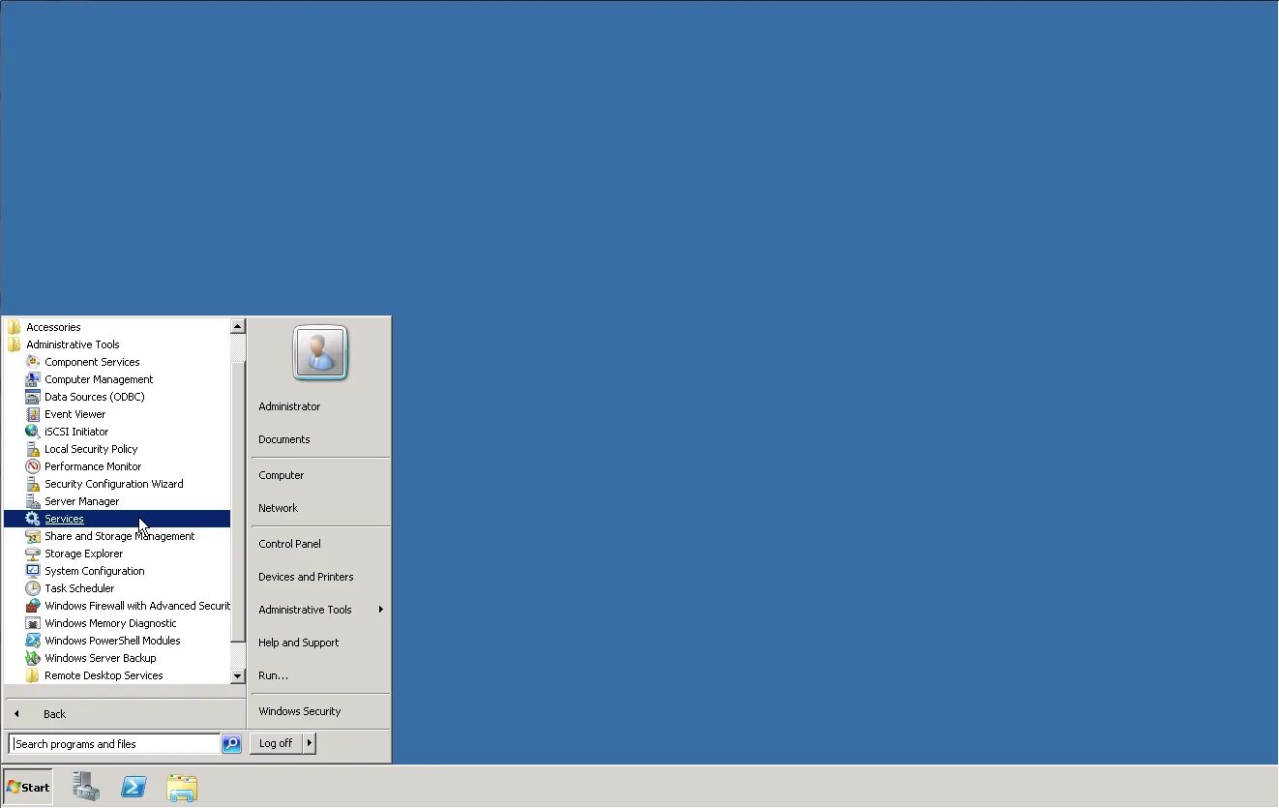The width and height of the screenshot is (1279, 808).
Task: Launch the iSCSI Initiator icon
Action: click(33, 432)
